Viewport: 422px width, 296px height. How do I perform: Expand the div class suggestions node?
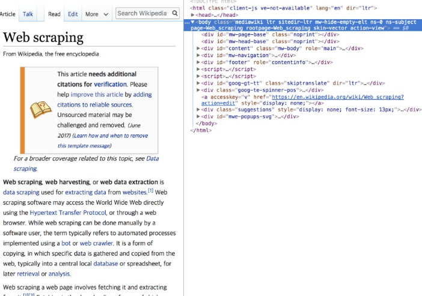point(198,110)
